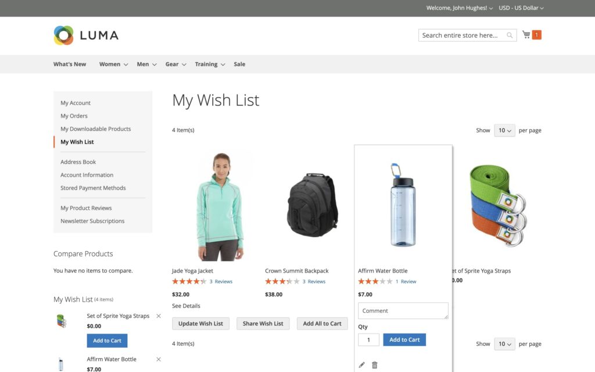Open Affirm Water Bottle link in sidebar wish list
595x372 pixels.
112,359
